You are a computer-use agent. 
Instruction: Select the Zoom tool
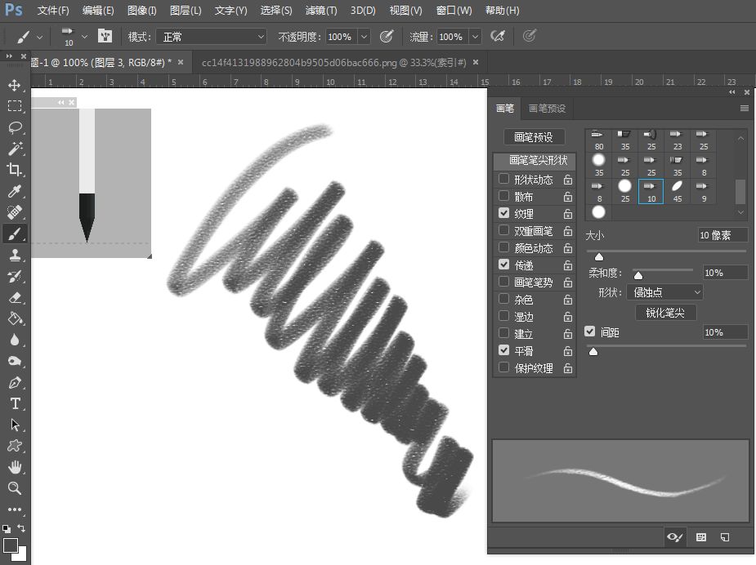pos(15,488)
